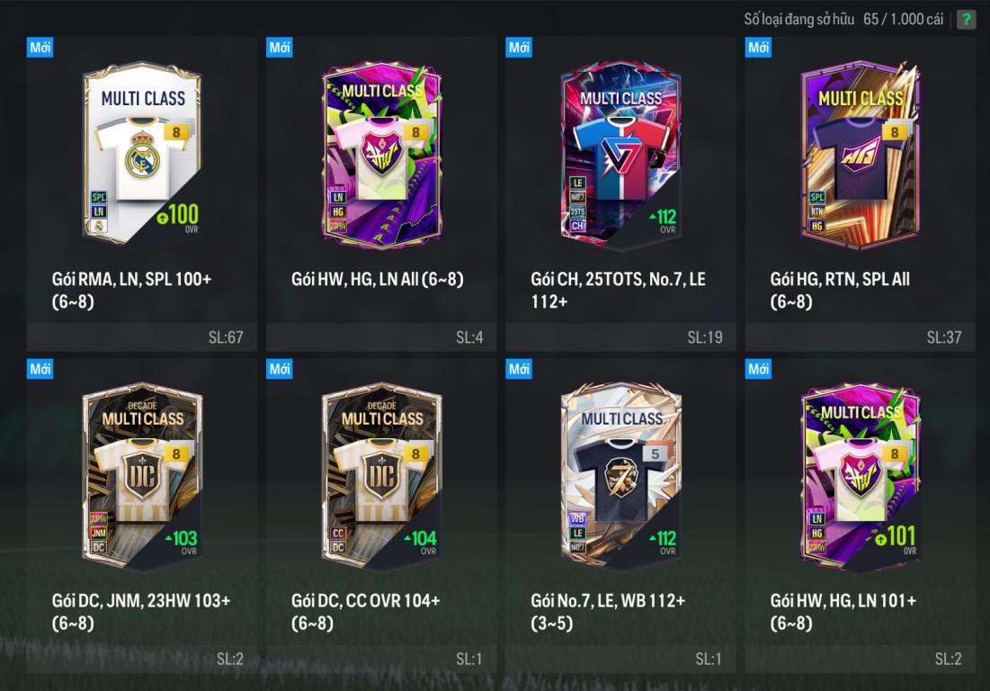Click the green question mark help icon
The width and height of the screenshot is (990, 691).
click(966, 19)
